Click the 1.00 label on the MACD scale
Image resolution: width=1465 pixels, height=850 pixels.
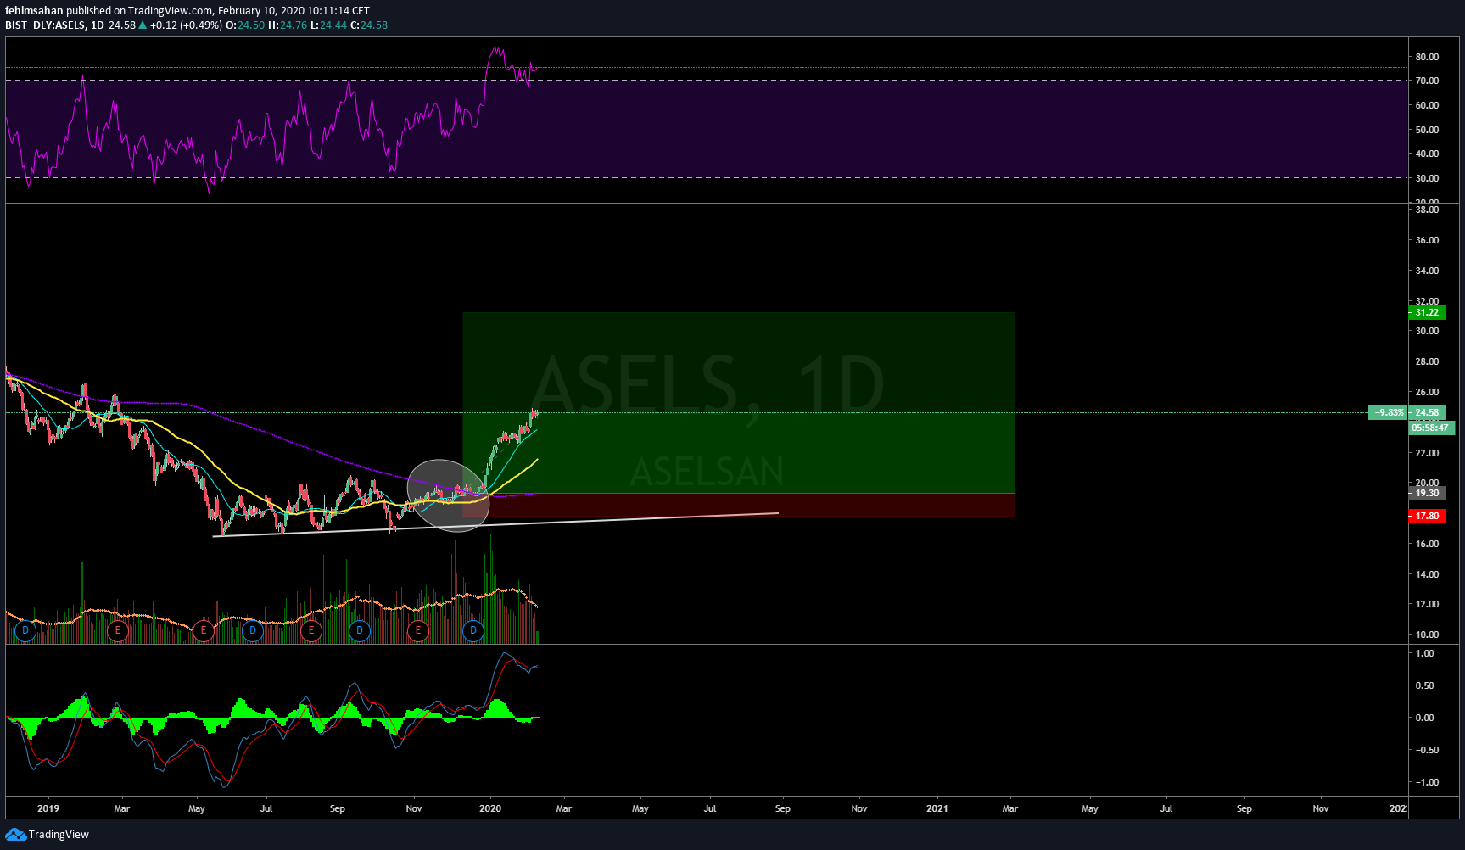1425,653
